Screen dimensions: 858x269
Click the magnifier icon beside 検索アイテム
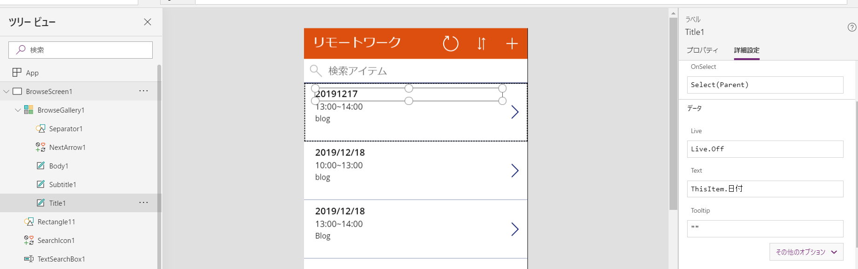click(316, 71)
